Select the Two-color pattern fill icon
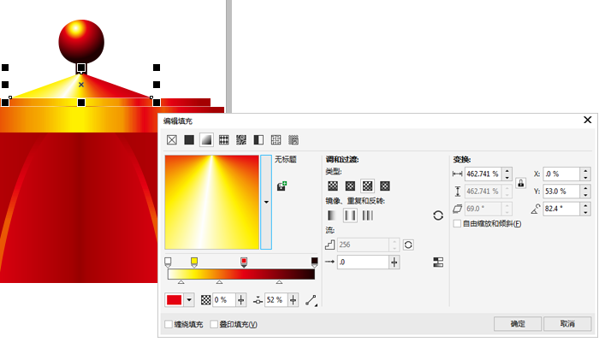Viewport: 599px width, 342px height. tap(258, 140)
